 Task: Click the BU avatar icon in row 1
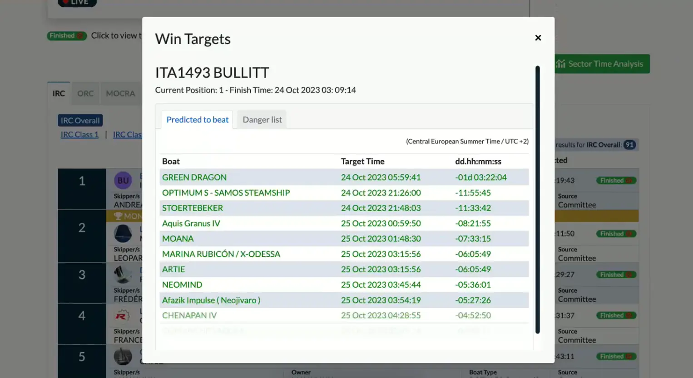(123, 181)
